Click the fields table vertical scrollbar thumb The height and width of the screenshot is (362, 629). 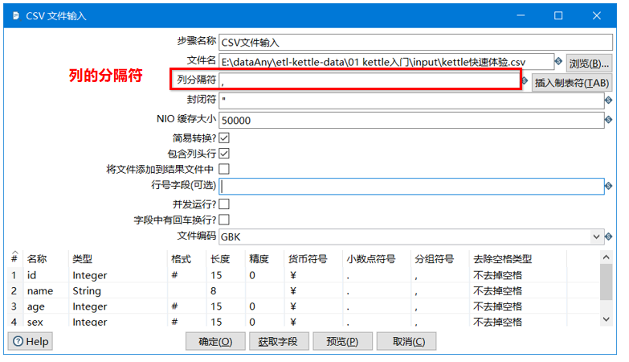[607, 282]
